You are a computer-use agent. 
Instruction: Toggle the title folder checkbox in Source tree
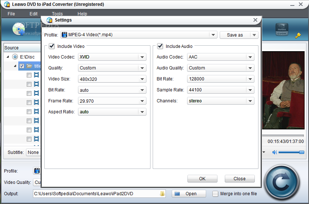(x=22, y=66)
